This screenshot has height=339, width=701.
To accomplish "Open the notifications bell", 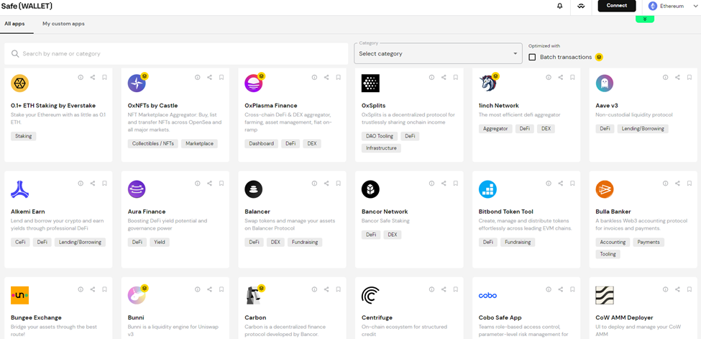I will (x=560, y=6).
